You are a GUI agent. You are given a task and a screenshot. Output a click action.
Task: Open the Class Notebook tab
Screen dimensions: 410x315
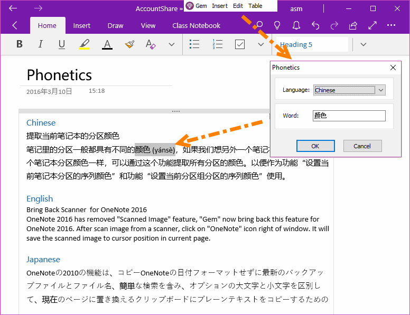pyautogui.click(x=196, y=26)
